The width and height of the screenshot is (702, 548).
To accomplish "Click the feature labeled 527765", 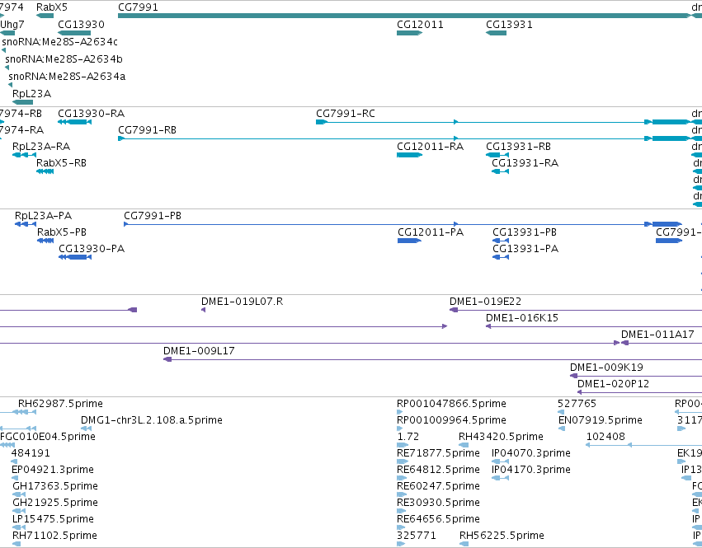I will [560, 412].
